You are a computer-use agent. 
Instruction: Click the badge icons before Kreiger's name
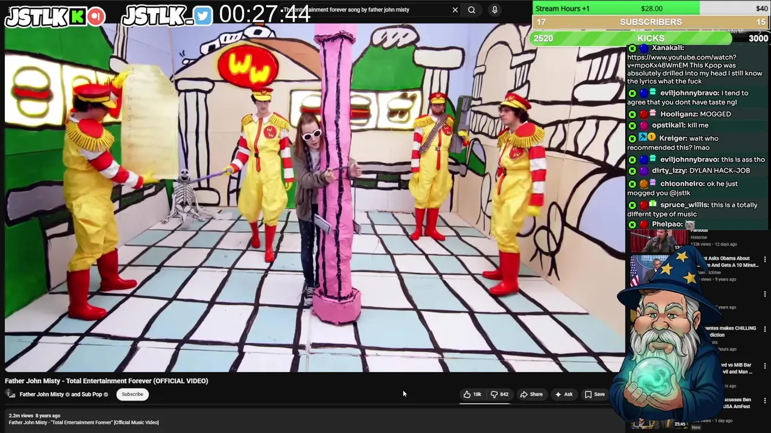[648, 138]
